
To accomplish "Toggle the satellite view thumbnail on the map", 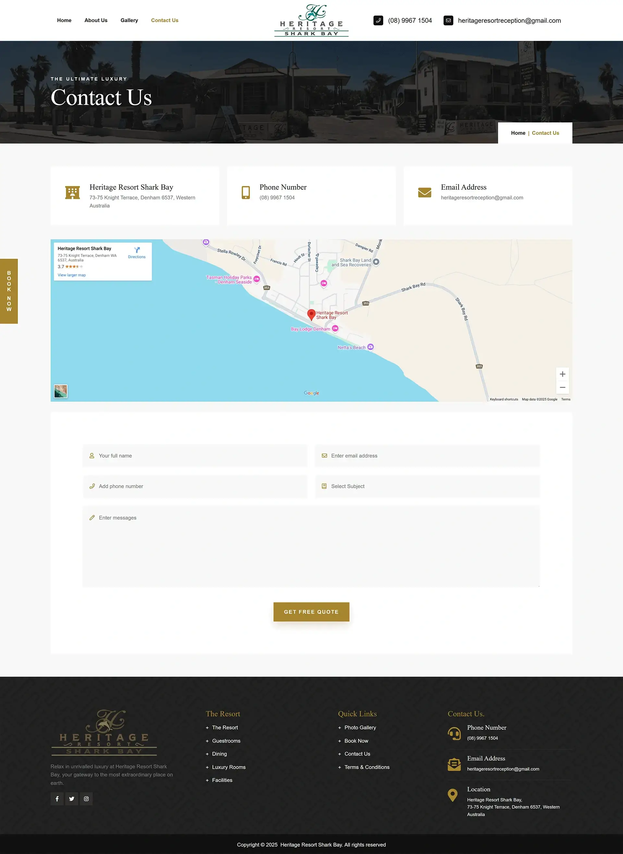I will coord(60,391).
